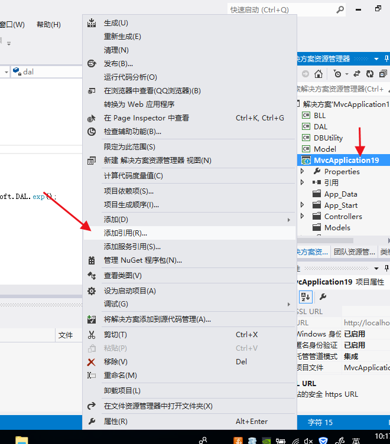Click the accessibility check icon beside 检查辅助功能

pos(91,132)
